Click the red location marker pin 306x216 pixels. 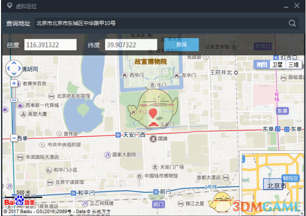pyautogui.click(x=153, y=112)
